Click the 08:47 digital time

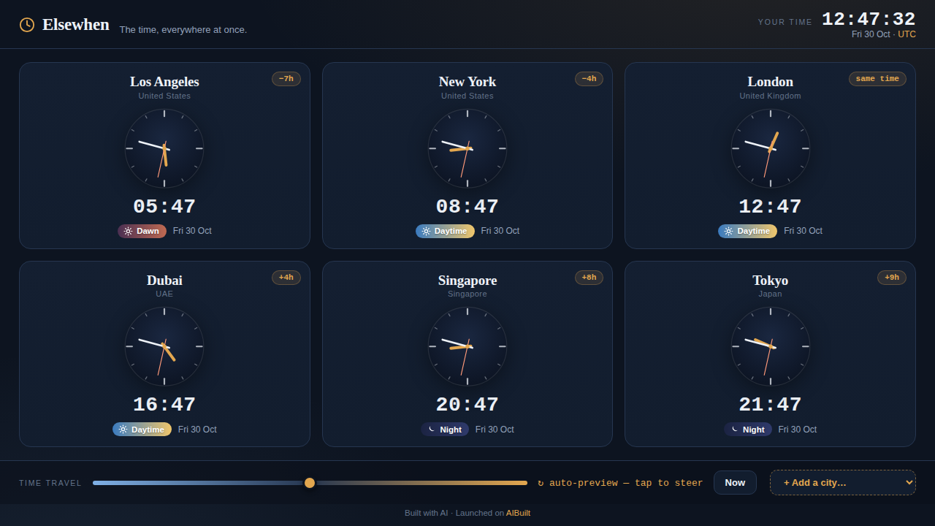(467, 207)
